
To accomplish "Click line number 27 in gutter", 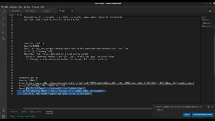I will 12,43.
